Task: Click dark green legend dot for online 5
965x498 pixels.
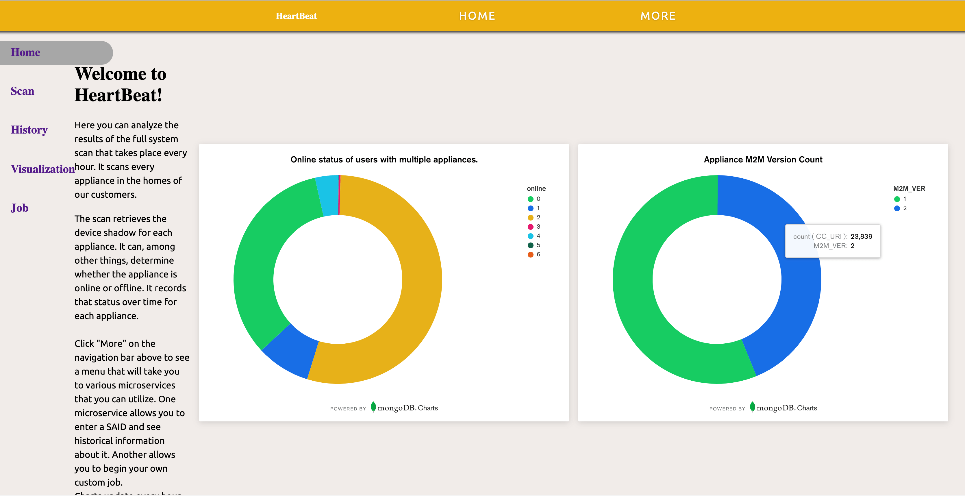Action: click(530, 245)
